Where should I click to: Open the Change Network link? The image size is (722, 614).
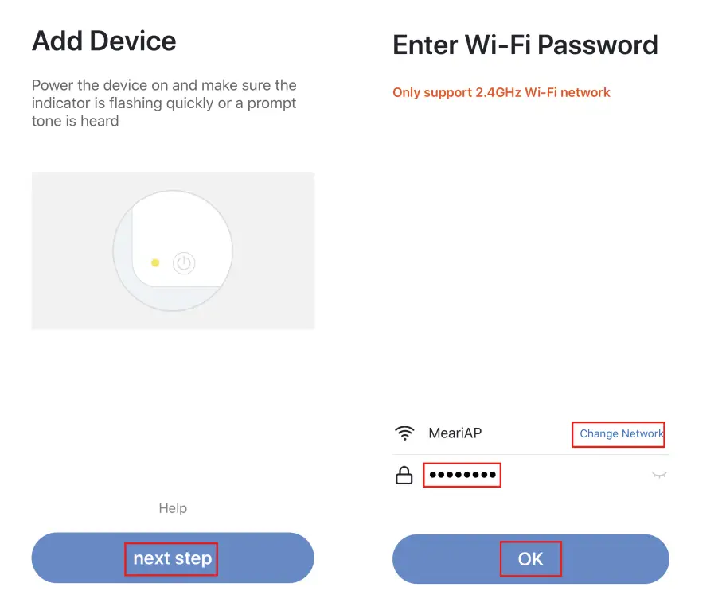(x=620, y=433)
